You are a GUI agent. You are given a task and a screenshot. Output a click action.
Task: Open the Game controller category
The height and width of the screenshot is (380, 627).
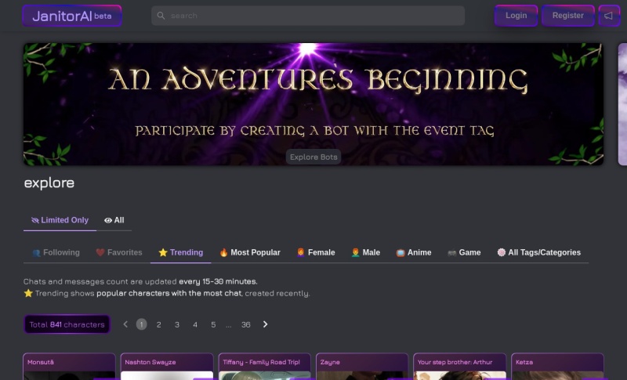click(x=464, y=252)
